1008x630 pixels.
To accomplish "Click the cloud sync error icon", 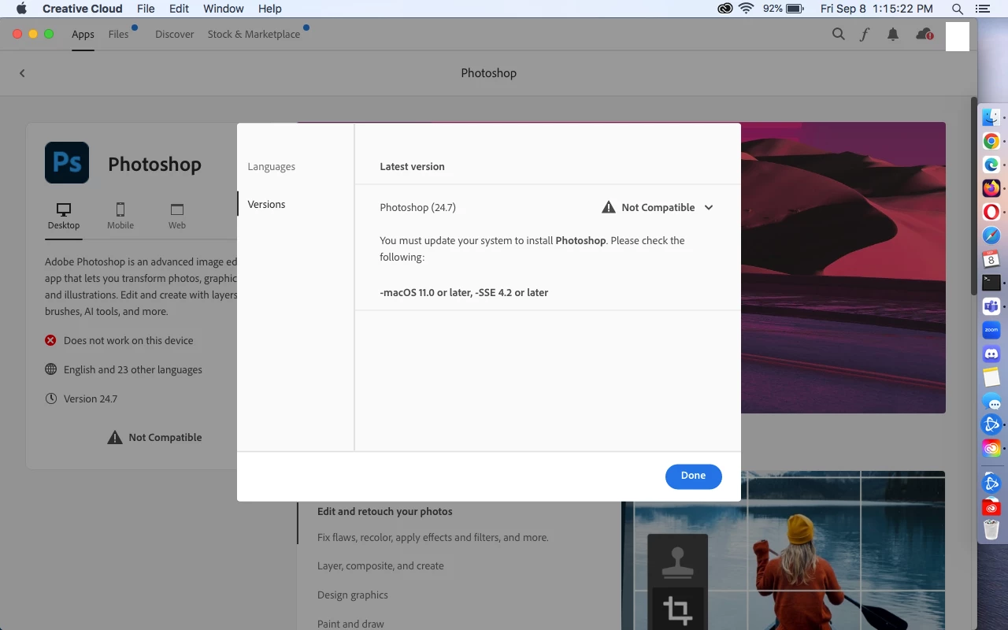I will [925, 34].
